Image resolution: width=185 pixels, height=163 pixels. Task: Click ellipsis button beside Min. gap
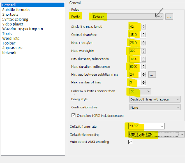point(152,74)
